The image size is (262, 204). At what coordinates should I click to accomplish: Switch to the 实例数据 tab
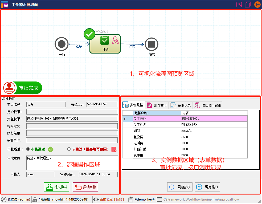point(133,105)
